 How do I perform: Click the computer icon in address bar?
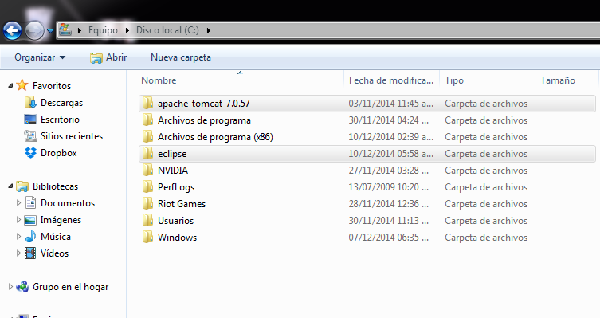(65, 29)
